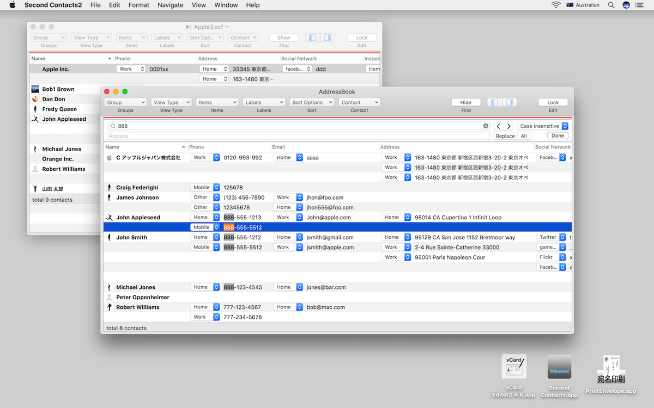Viewport: 654px width, 408px height.
Task: Click the All replace button
Action: pos(524,136)
